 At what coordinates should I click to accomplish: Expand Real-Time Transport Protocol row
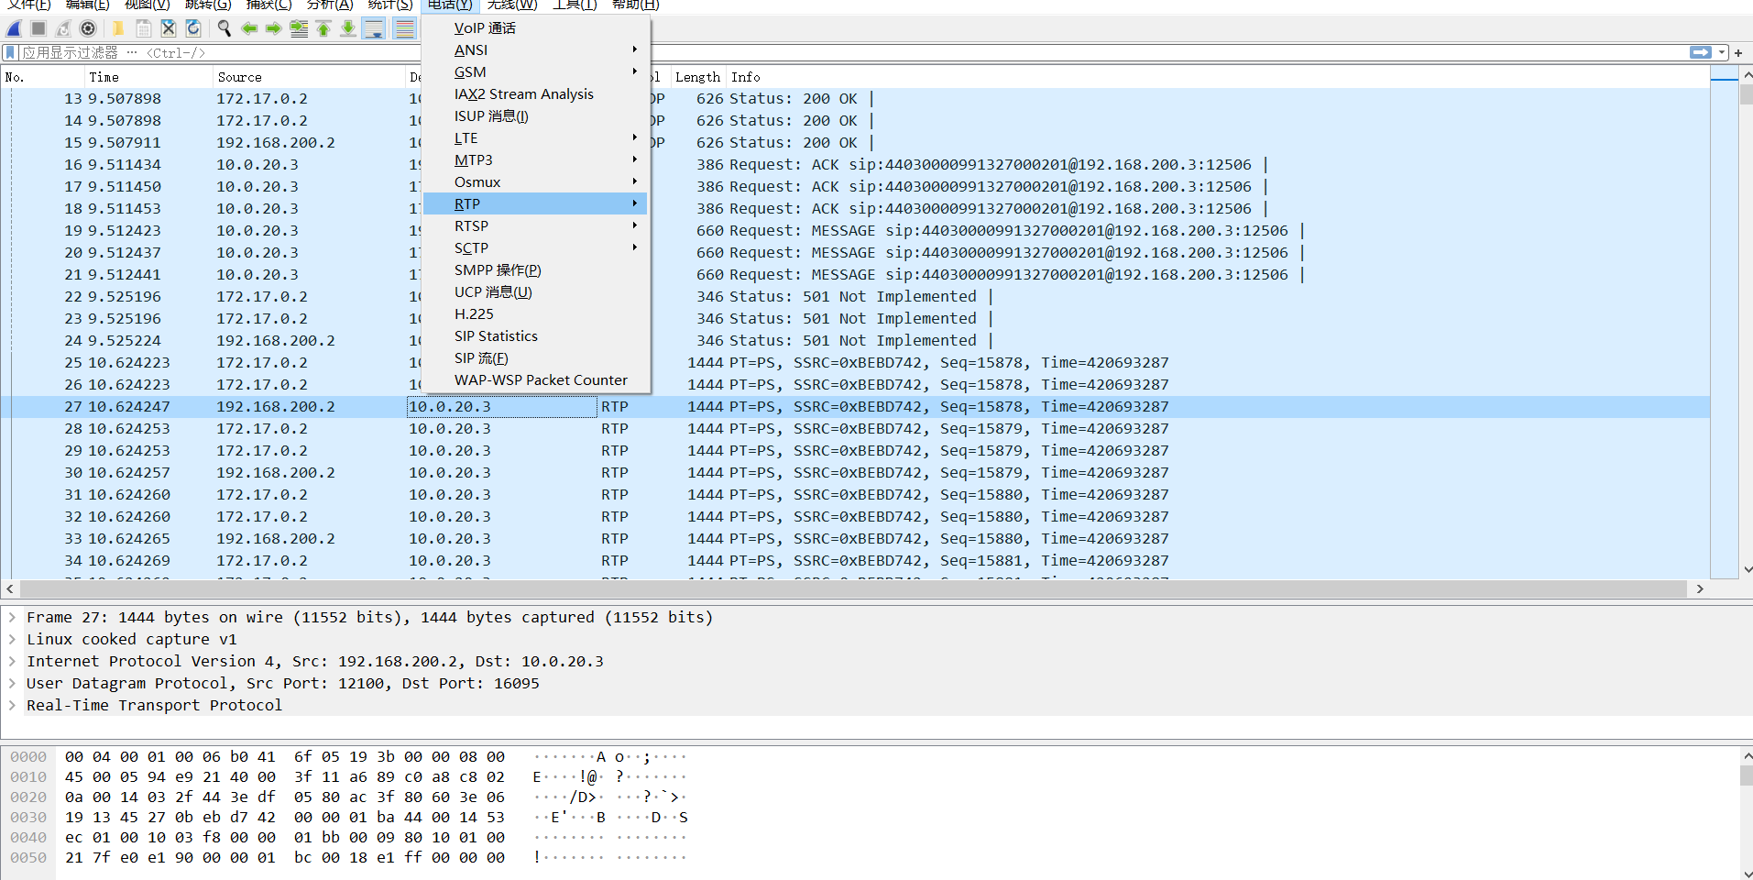pyautogui.click(x=12, y=706)
